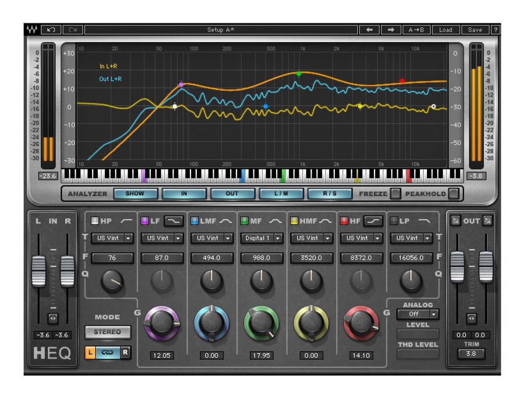Click the purple LF node on graph
The height and width of the screenshot is (396, 526).
click(x=181, y=85)
